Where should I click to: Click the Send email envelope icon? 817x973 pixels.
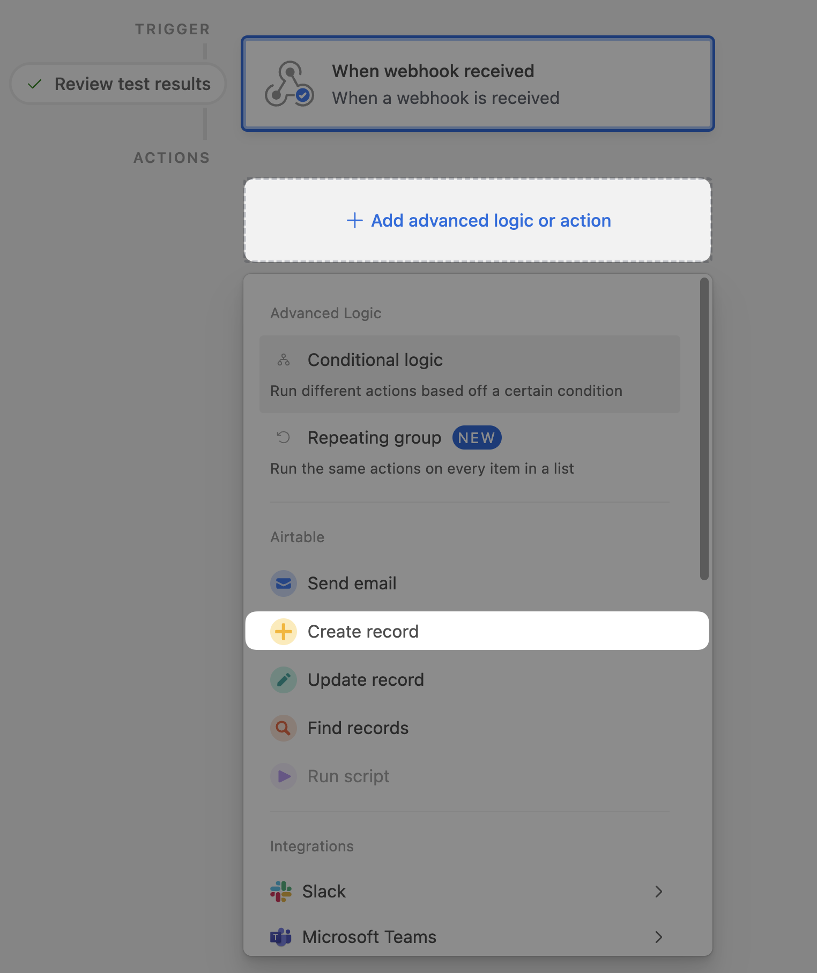coord(284,583)
